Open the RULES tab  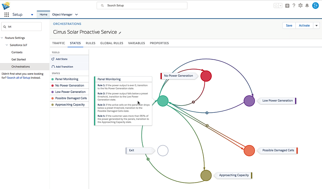coord(90,43)
